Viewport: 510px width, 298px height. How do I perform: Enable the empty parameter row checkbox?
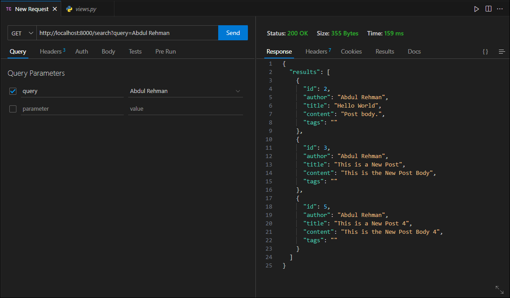point(13,109)
